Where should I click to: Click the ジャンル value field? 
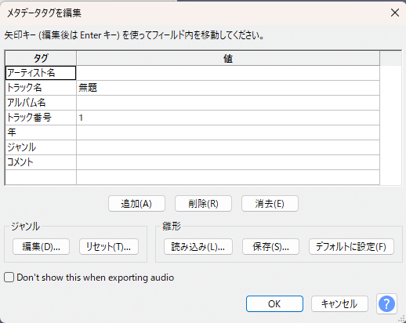pos(228,147)
